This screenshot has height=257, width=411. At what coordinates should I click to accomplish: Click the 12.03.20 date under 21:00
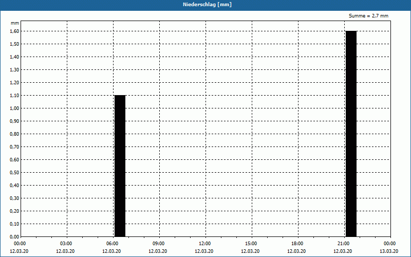coord(343,251)
